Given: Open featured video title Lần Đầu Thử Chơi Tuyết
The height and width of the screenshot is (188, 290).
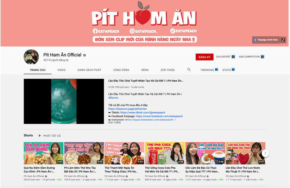Looking at the screenshot, I should (146, 81).
